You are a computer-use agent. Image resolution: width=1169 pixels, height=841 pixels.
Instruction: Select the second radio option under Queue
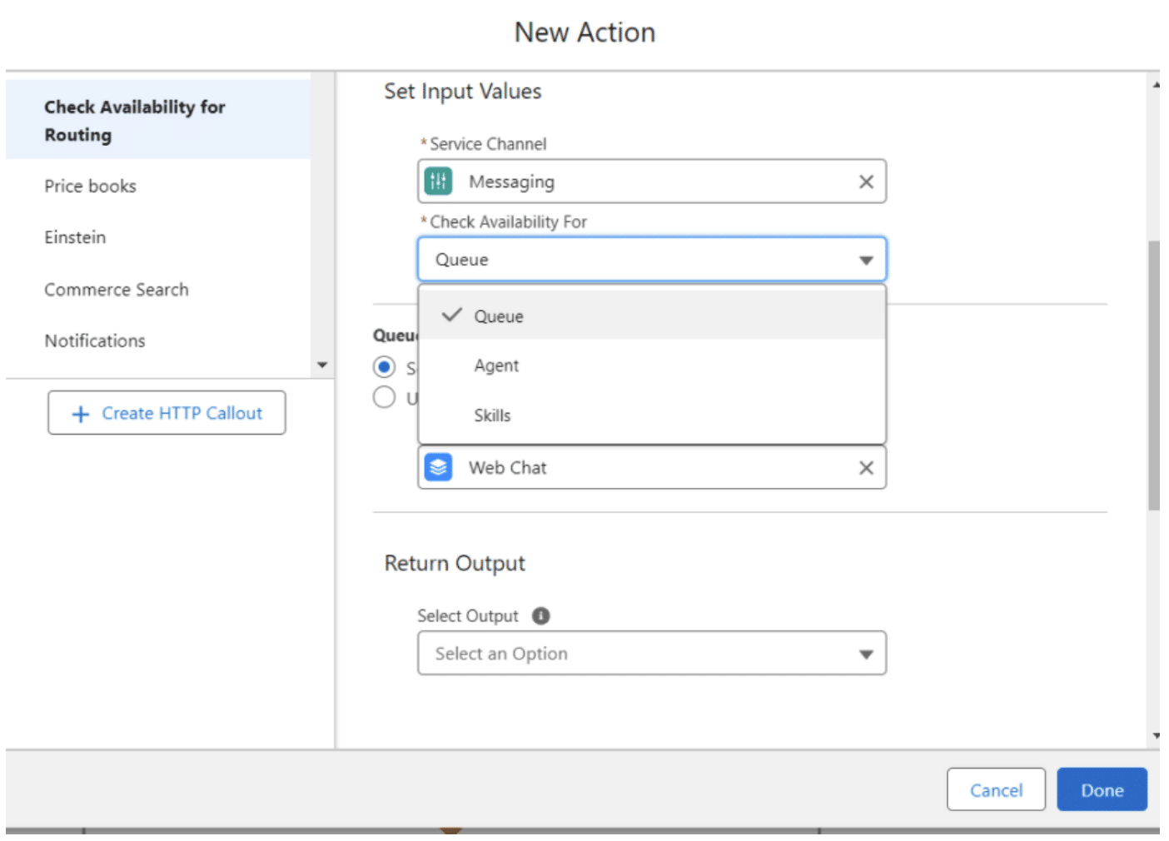[385, 396]
